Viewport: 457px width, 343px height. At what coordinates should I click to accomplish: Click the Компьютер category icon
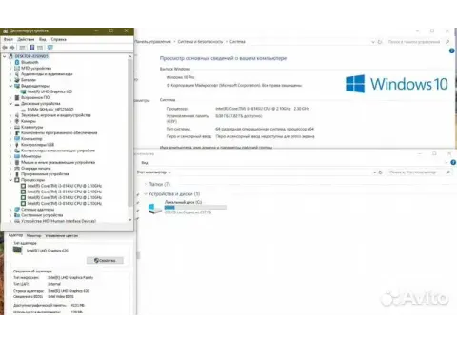[17, 139]
